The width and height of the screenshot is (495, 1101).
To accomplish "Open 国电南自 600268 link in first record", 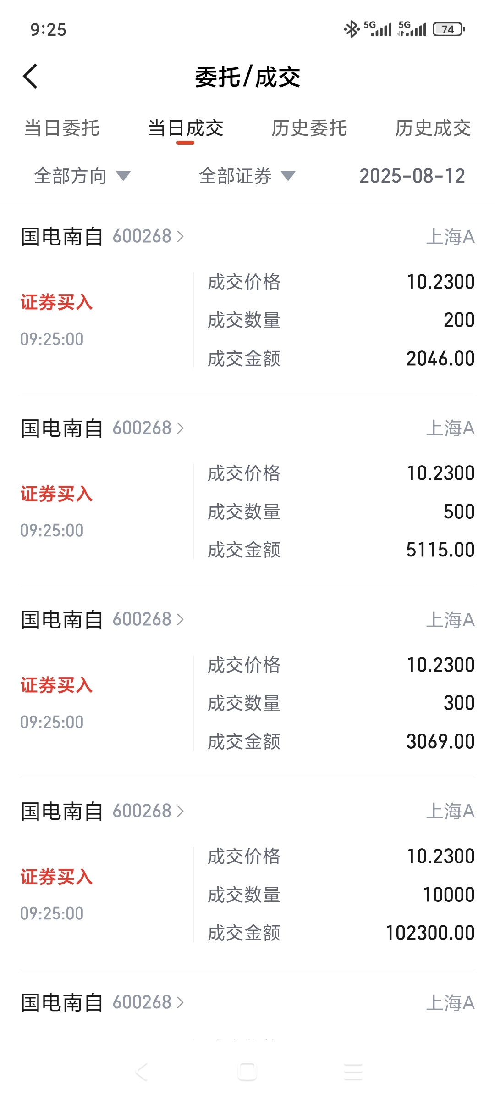I will pos(102,236).
